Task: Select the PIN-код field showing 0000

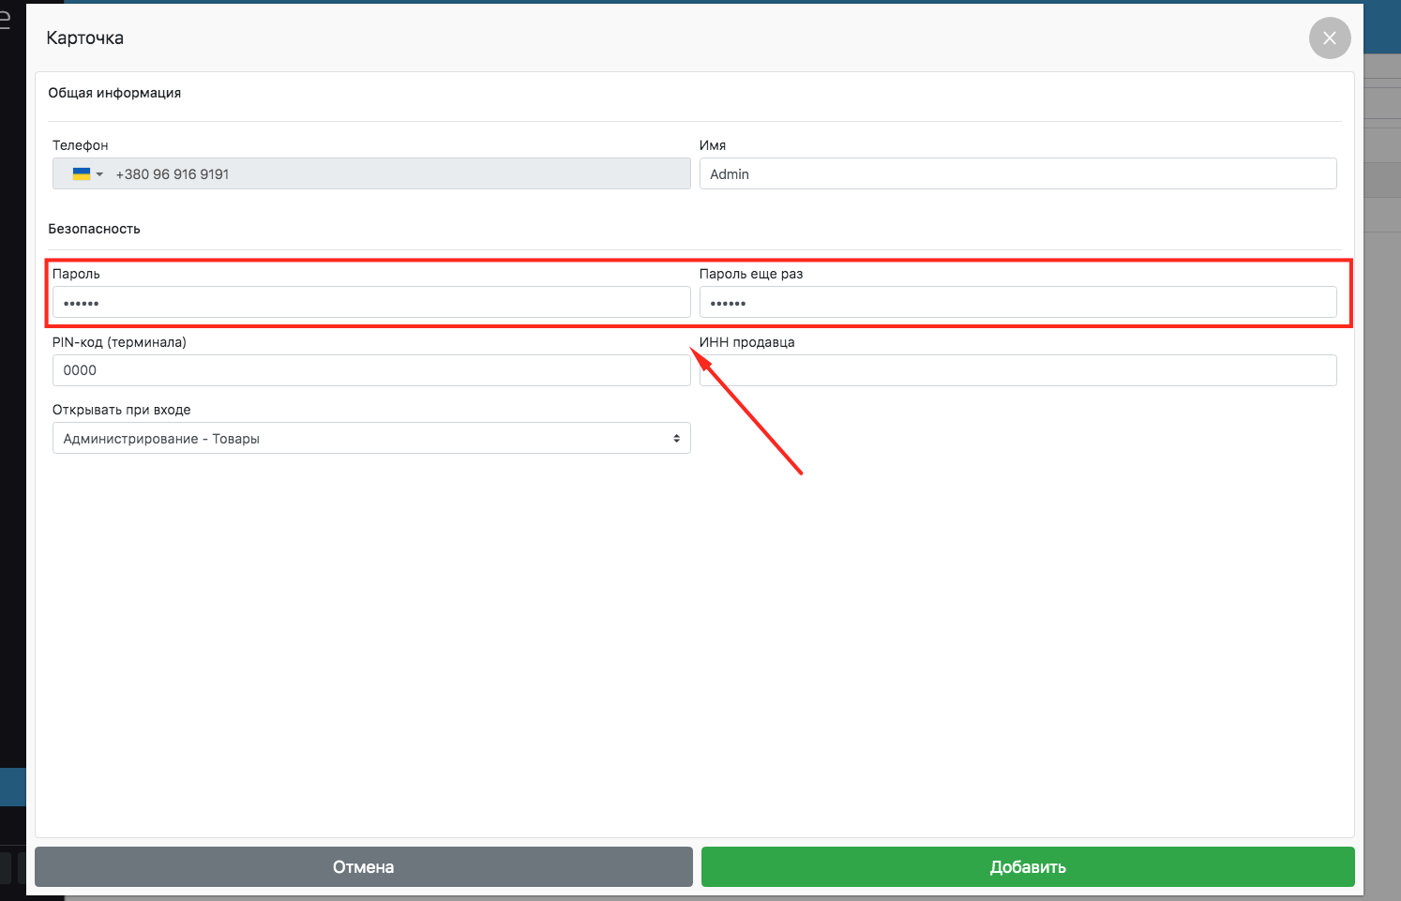Action: click(x=371, y=370)
